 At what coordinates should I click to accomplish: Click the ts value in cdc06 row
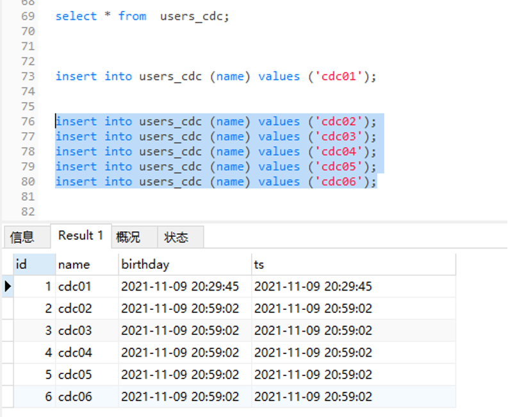(x=313, y=397)
